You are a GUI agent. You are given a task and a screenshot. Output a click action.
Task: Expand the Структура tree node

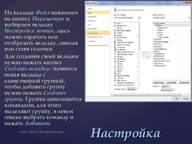click(x=154, y=63)
